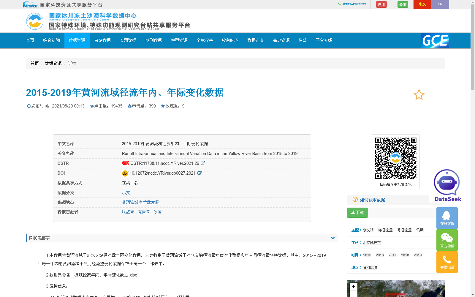Collapse the dataset abstract section
475x297 pixels.
[333, 238]
